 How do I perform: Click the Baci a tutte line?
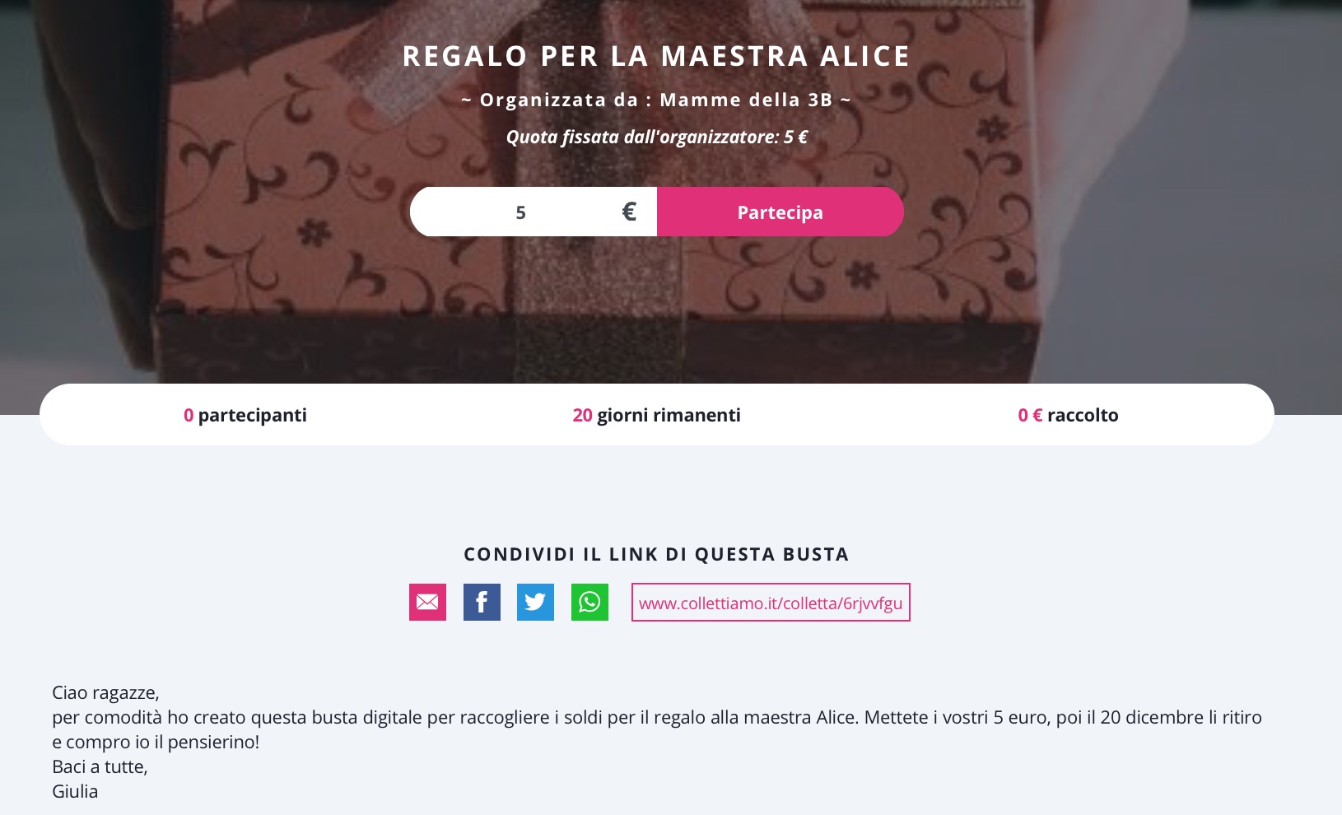point(100,766)
